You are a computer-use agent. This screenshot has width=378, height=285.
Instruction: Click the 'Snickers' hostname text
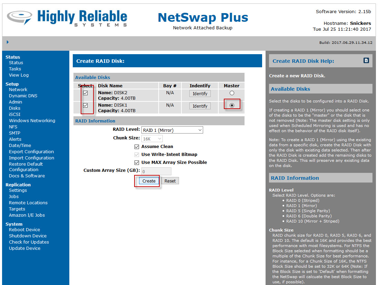point(360,23)
